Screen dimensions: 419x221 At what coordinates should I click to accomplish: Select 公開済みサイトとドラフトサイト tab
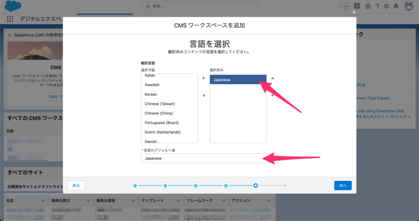coord(35,187)
